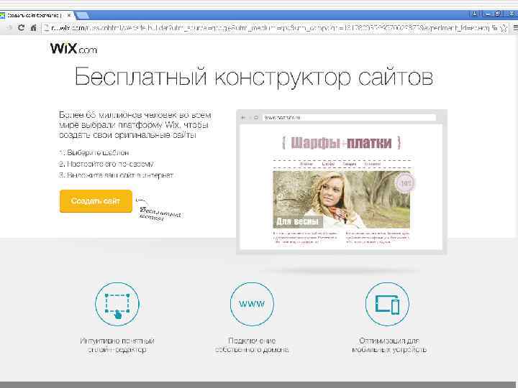The height and width of the screenshot is (388, 518).
Task: Click label 'Подключение собственного домена'
Action: [252, 345]
